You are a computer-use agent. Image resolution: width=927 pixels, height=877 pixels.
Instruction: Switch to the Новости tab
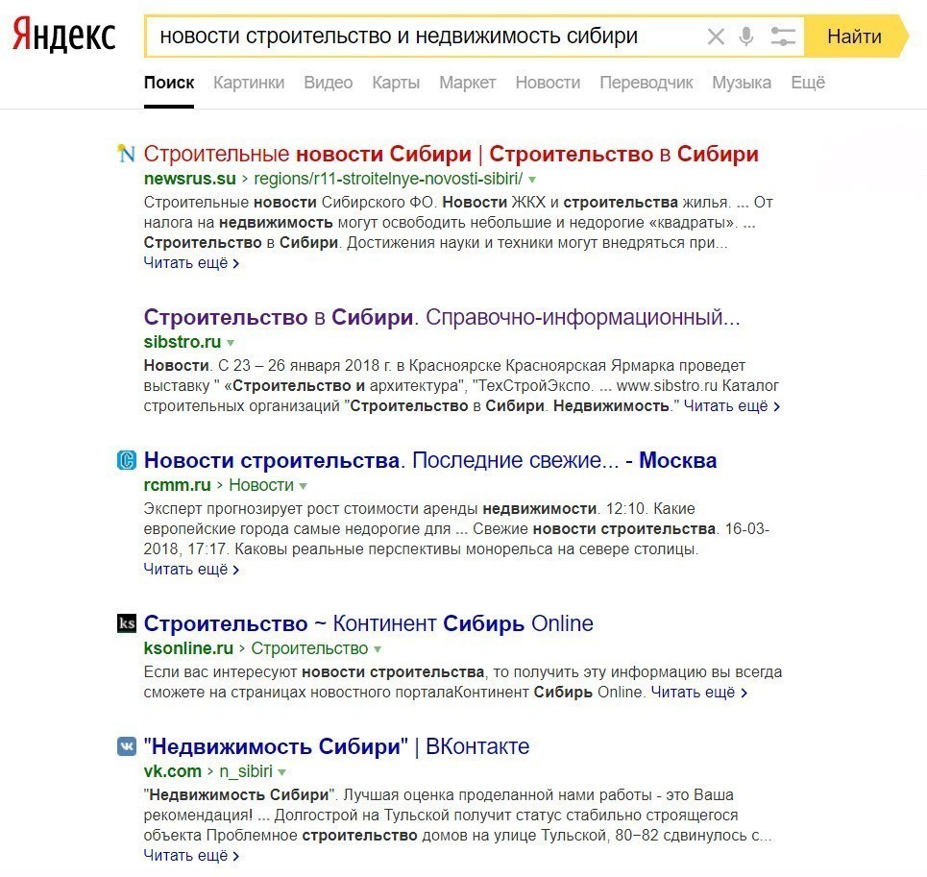click(548, 83)
